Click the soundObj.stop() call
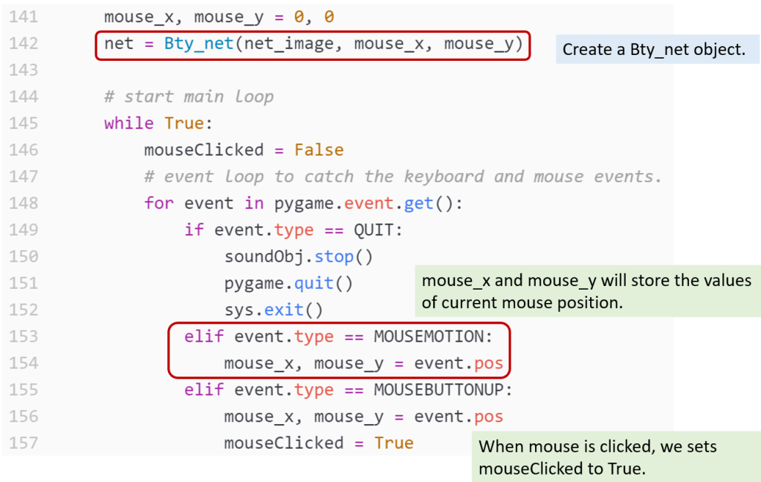The image size is (761, 482). pos(298,257)
